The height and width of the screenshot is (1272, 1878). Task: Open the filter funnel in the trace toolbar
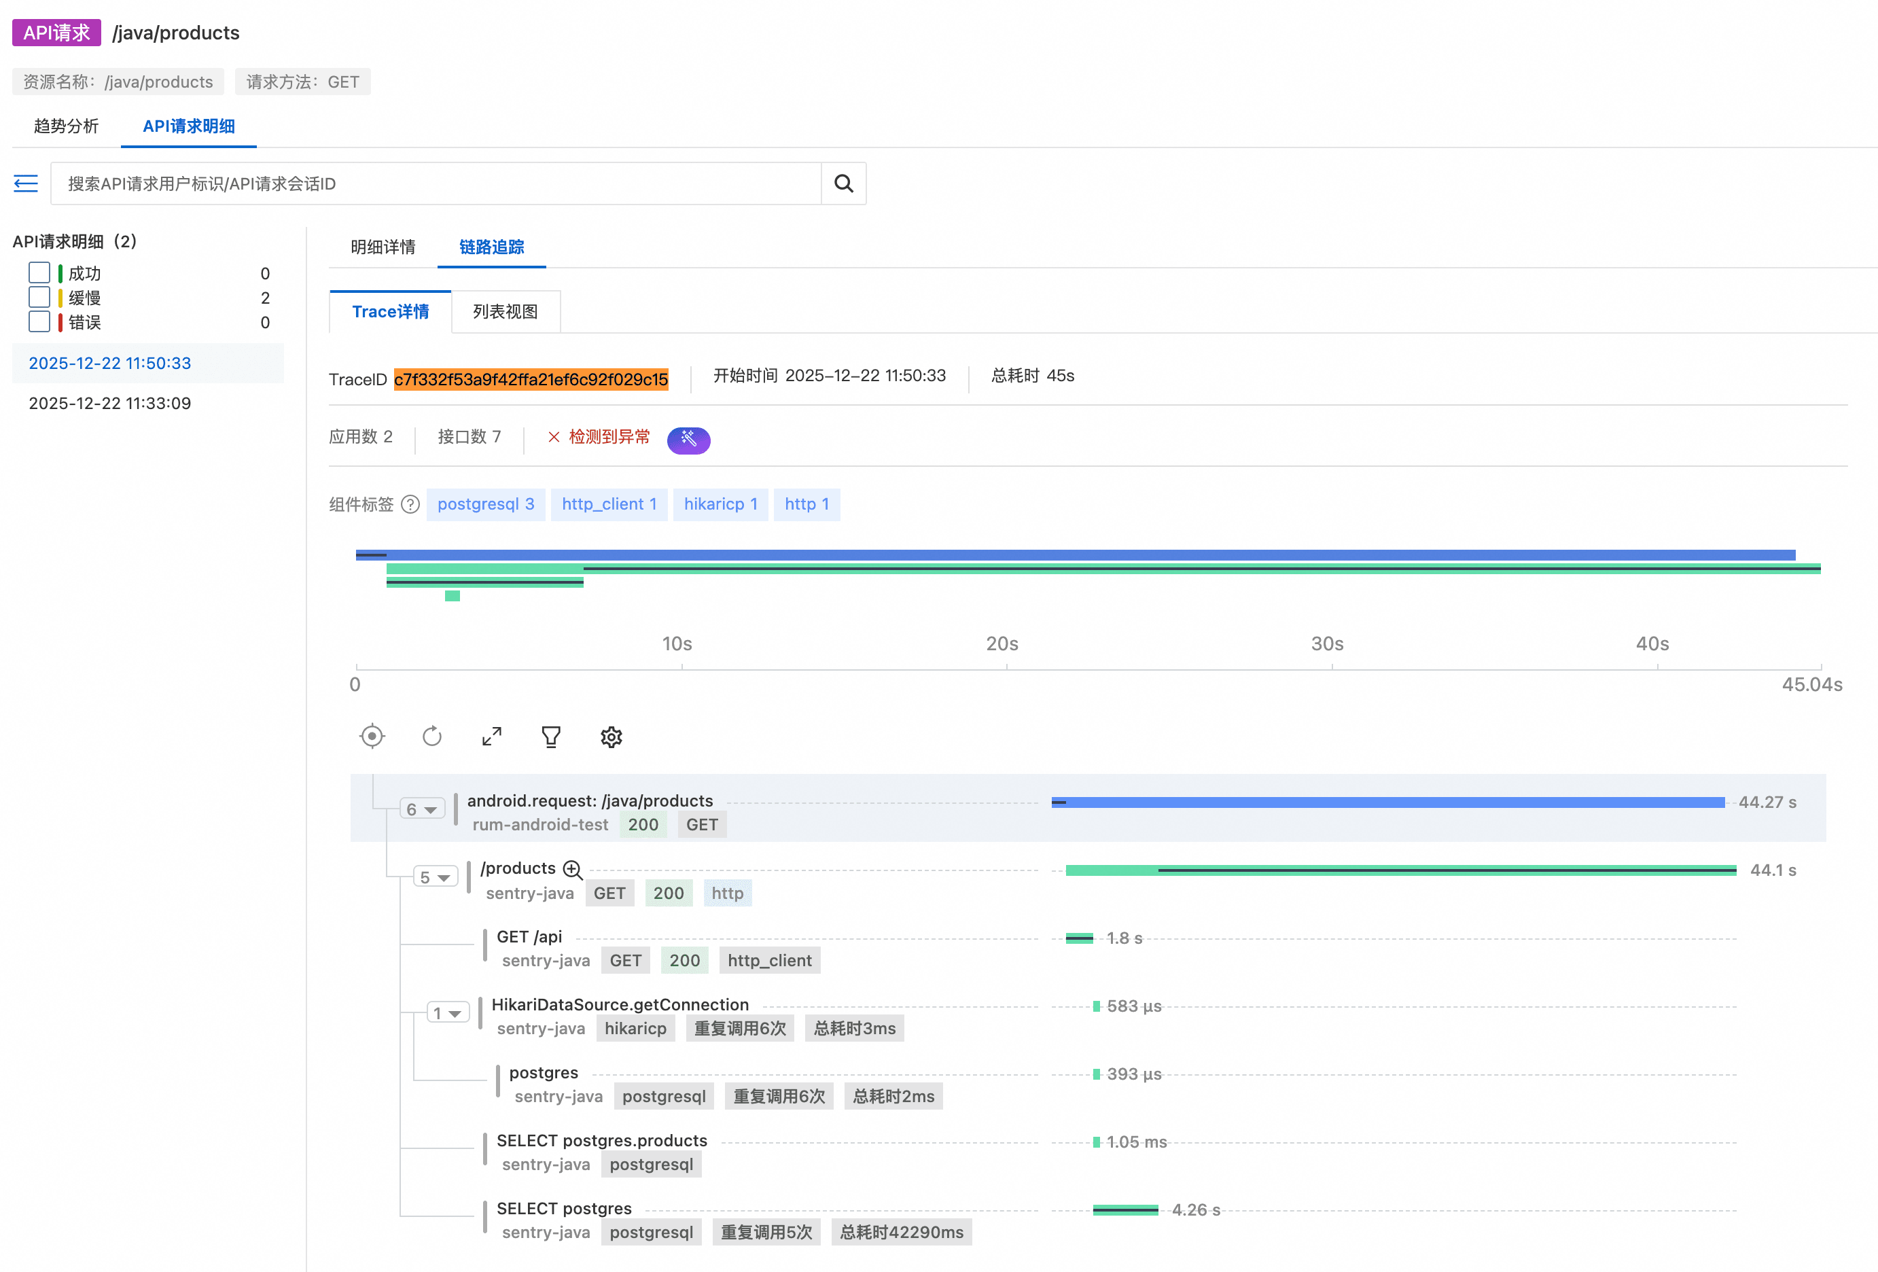tap(551, 736)
